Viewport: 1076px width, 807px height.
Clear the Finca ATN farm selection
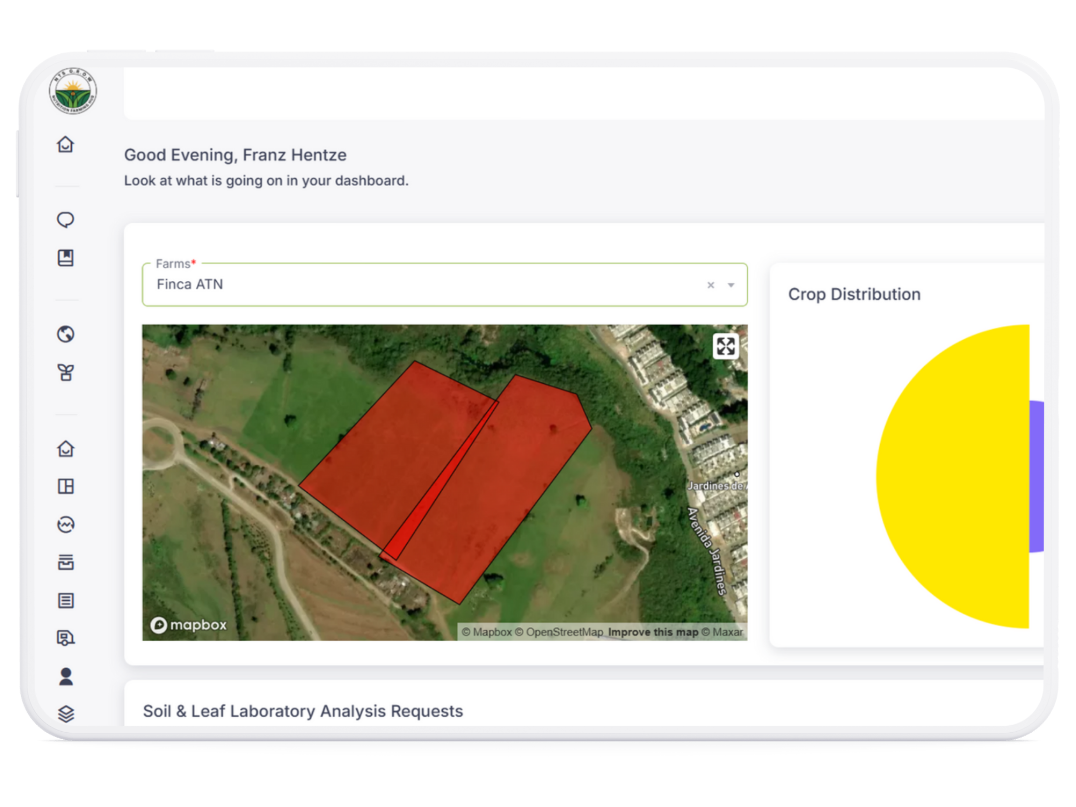click(x=710, y=285)
